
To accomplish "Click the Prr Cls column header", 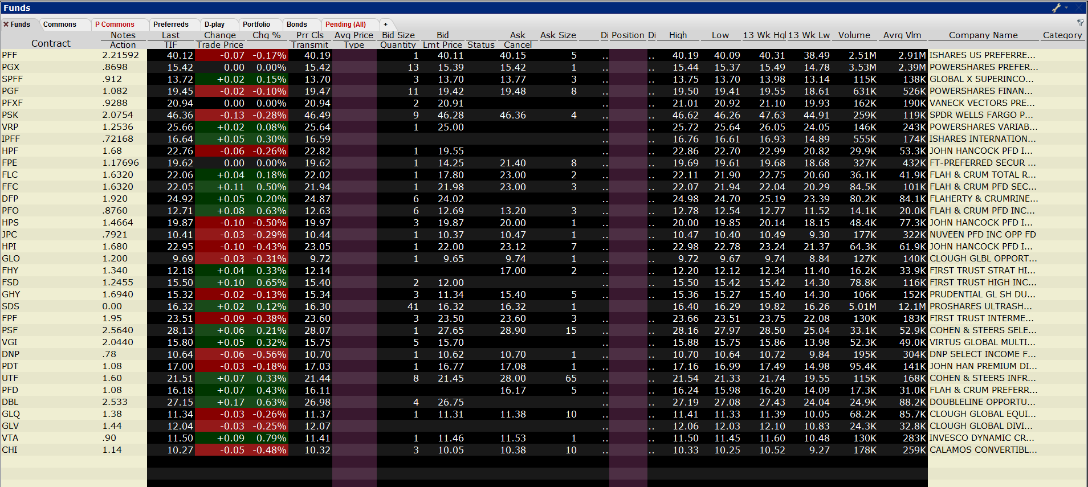I will click(x=310, y=35).
